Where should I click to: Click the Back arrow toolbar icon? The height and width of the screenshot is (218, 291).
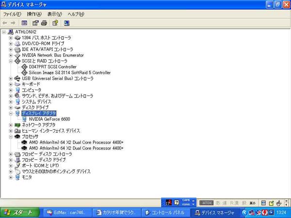(5, 23)
